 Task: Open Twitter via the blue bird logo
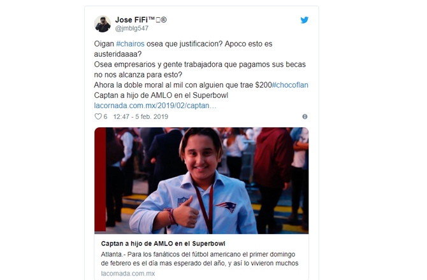[x=305, y=20]
